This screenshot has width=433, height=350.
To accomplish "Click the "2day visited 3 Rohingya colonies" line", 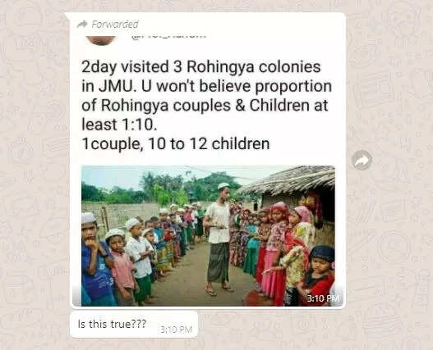I will point(201,67).
